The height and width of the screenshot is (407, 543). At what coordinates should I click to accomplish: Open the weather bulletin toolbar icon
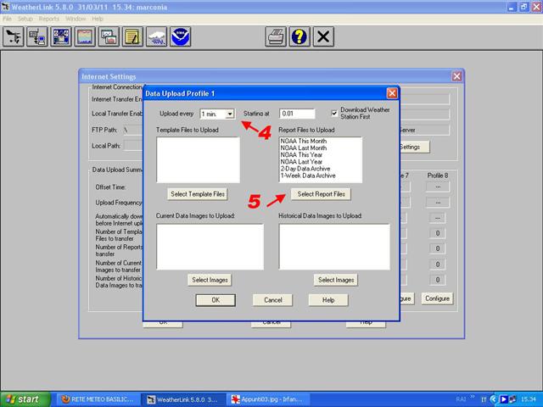click(x=61, y=36)
